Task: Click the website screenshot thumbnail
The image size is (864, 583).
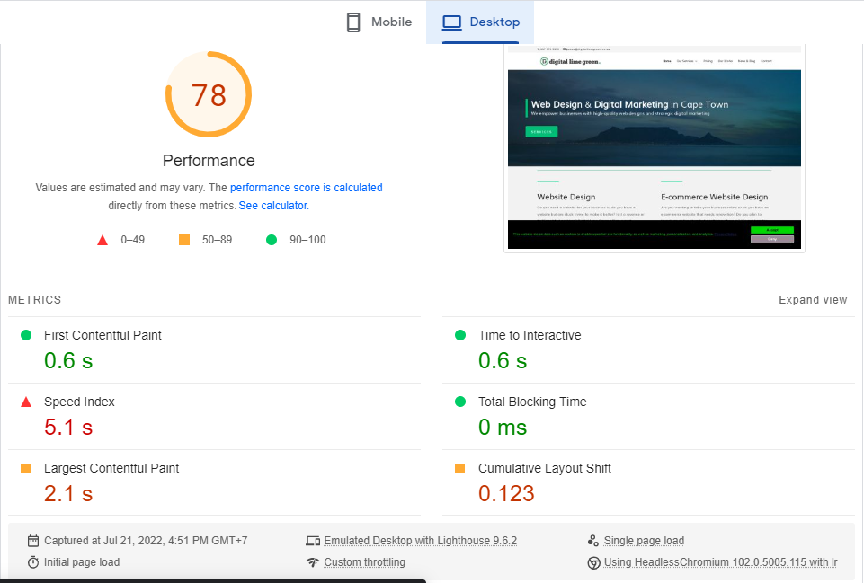Action: (654, 148)
